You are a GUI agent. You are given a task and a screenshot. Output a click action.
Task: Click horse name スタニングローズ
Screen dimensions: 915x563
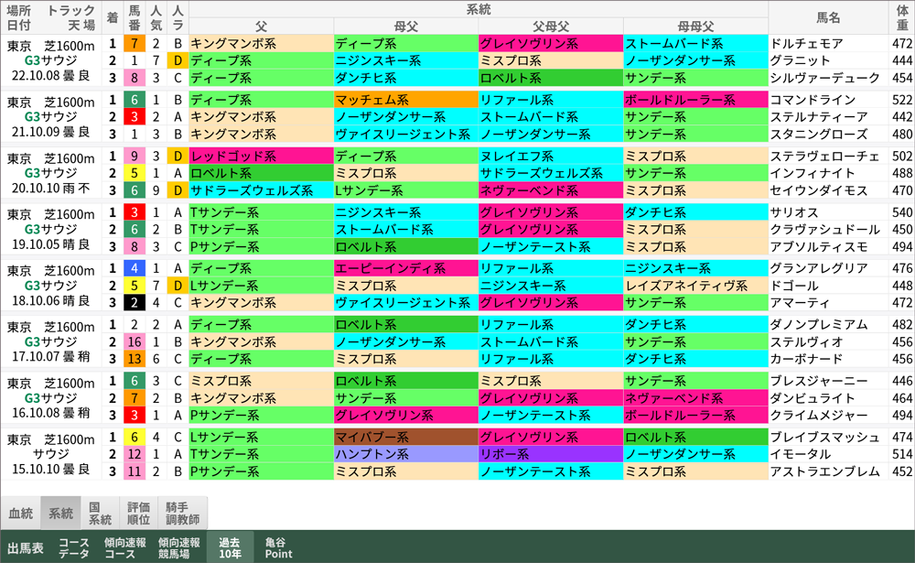coord(819,134)
